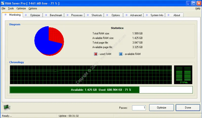This screenshot has width=202, height=118.
Task: Open the Tools menu
Action: 11,9
